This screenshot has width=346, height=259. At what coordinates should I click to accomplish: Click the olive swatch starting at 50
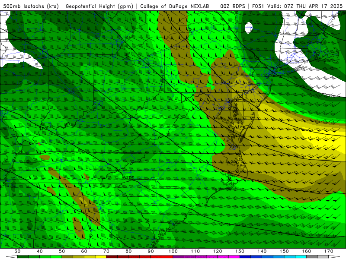click(x=67, y=257)
